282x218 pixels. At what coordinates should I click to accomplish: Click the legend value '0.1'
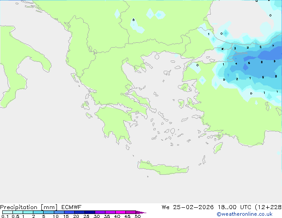click(5, 216)
